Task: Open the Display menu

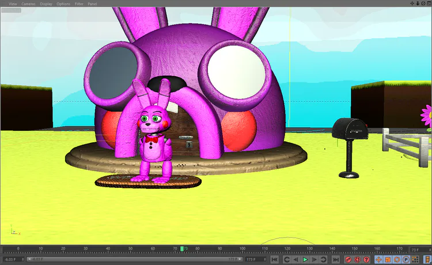Action: (46, 4)
